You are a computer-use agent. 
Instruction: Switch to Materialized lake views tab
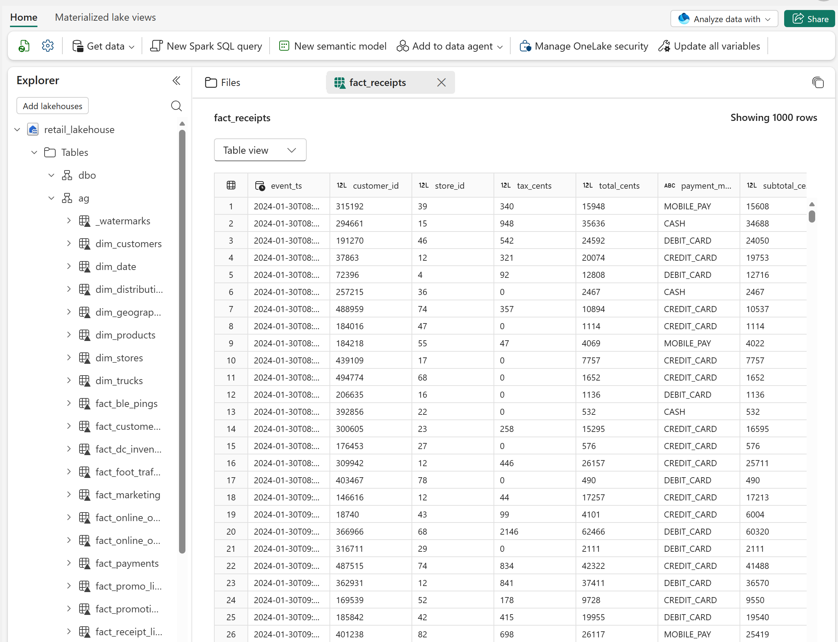[106, 17]
